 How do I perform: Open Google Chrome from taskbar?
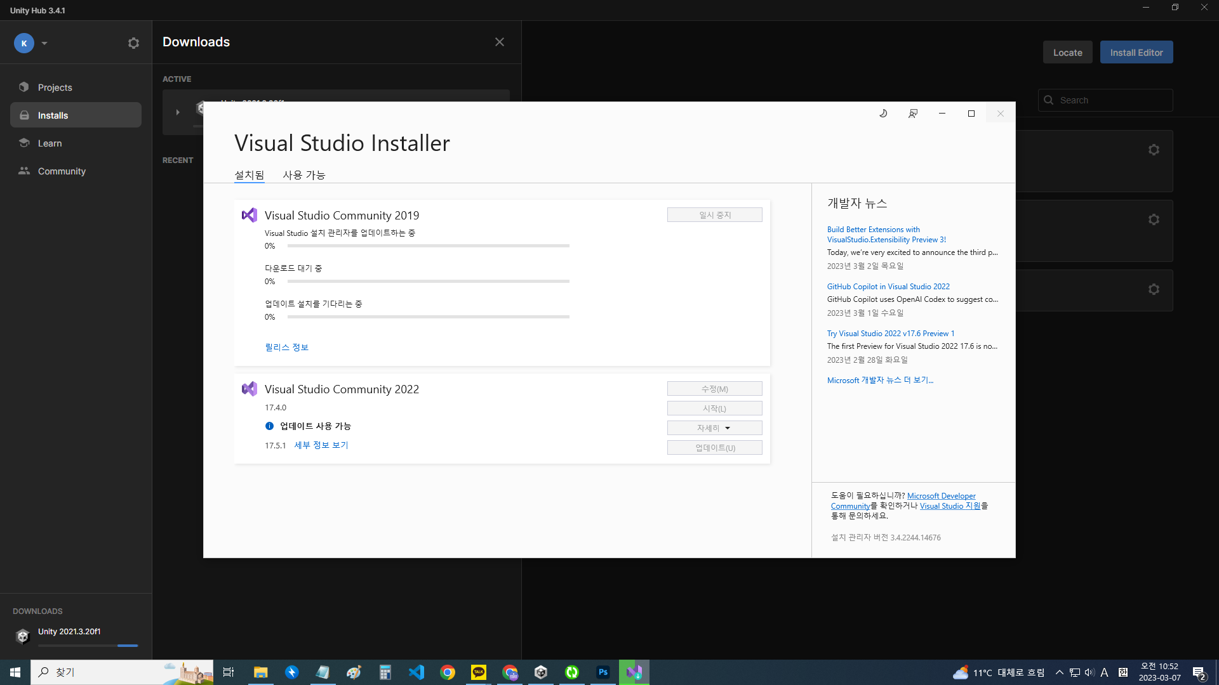pyautogui.click(x=448, y=672)
